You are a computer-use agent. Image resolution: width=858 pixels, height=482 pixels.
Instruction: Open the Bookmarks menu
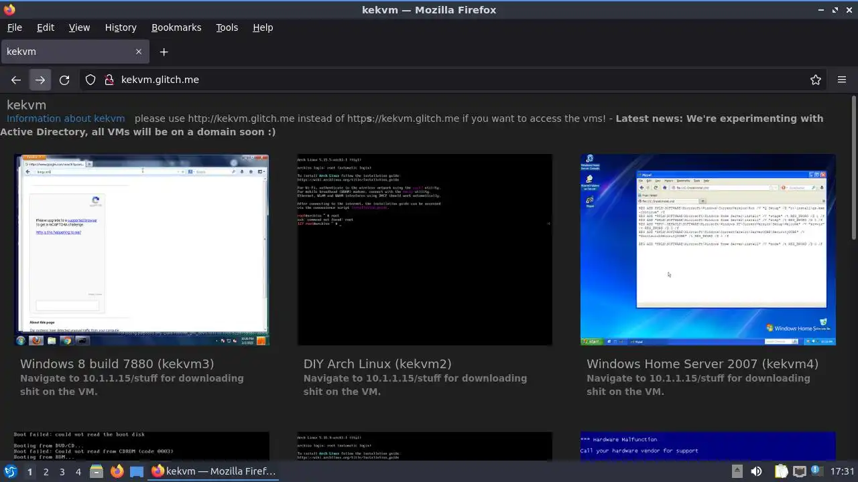(x=176, y=27)
